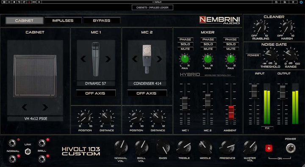Screen dimensions: 305x167
Task: Open the Default preset dropdown
Action: pyautogui.click(x=157, y=2)
